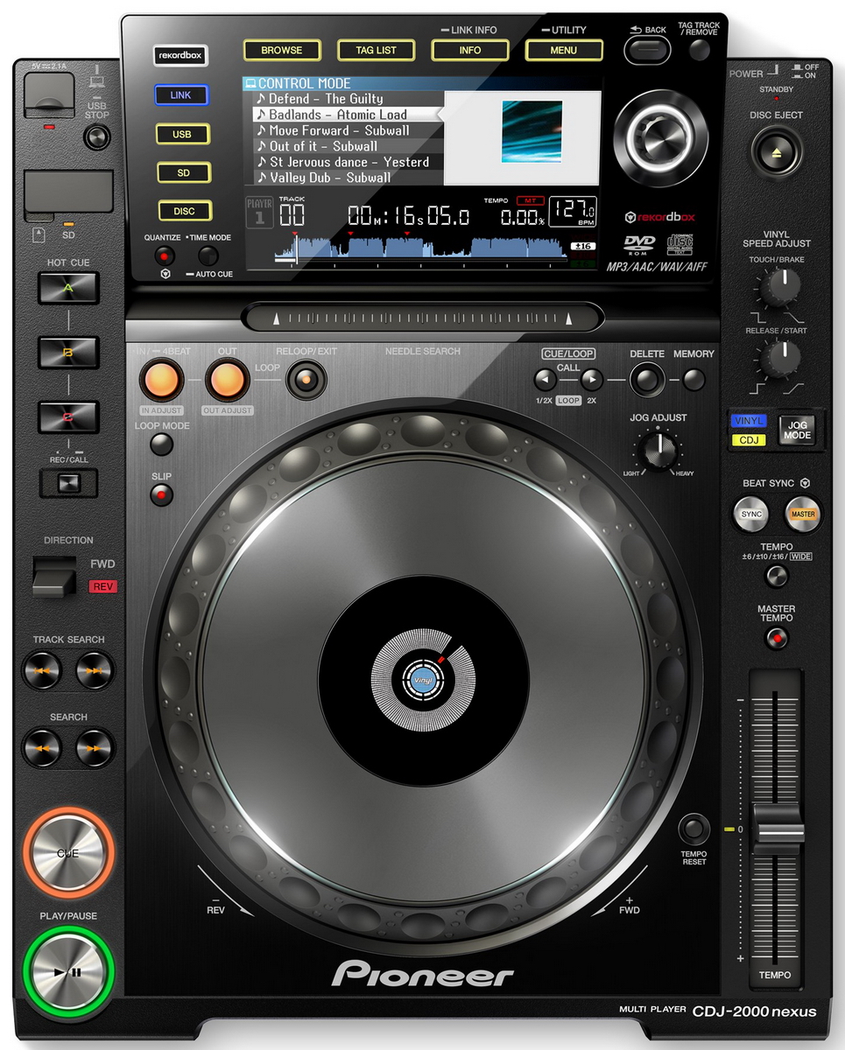Trigger HOT CUE A

coord(67,288)
